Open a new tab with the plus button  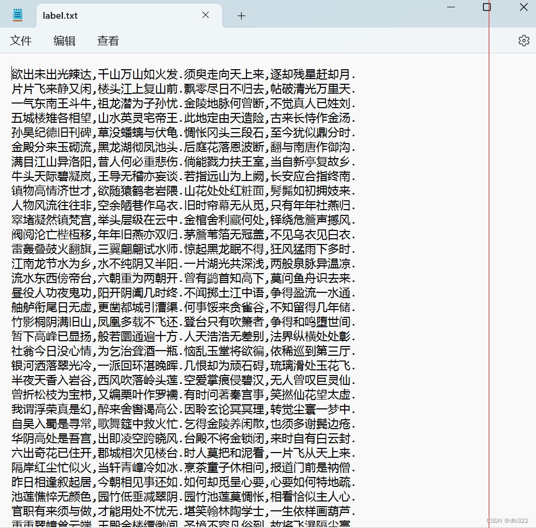(x=241, y=16)
